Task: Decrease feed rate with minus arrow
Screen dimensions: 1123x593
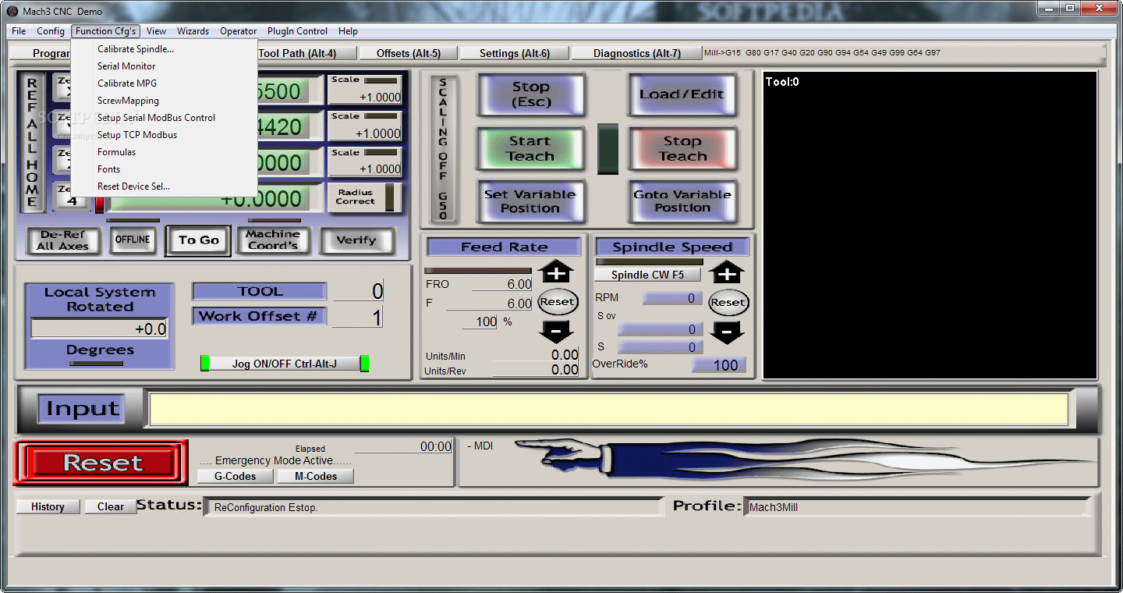Action: pyautogui.click(x=555, y=332)
